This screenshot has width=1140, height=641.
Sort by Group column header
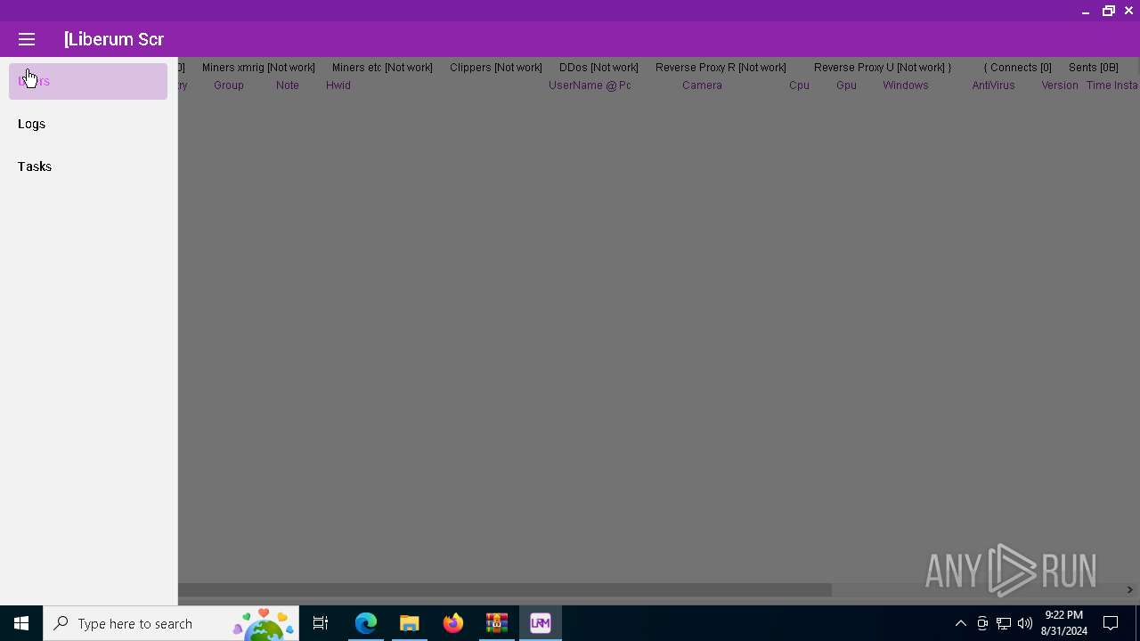229,85
